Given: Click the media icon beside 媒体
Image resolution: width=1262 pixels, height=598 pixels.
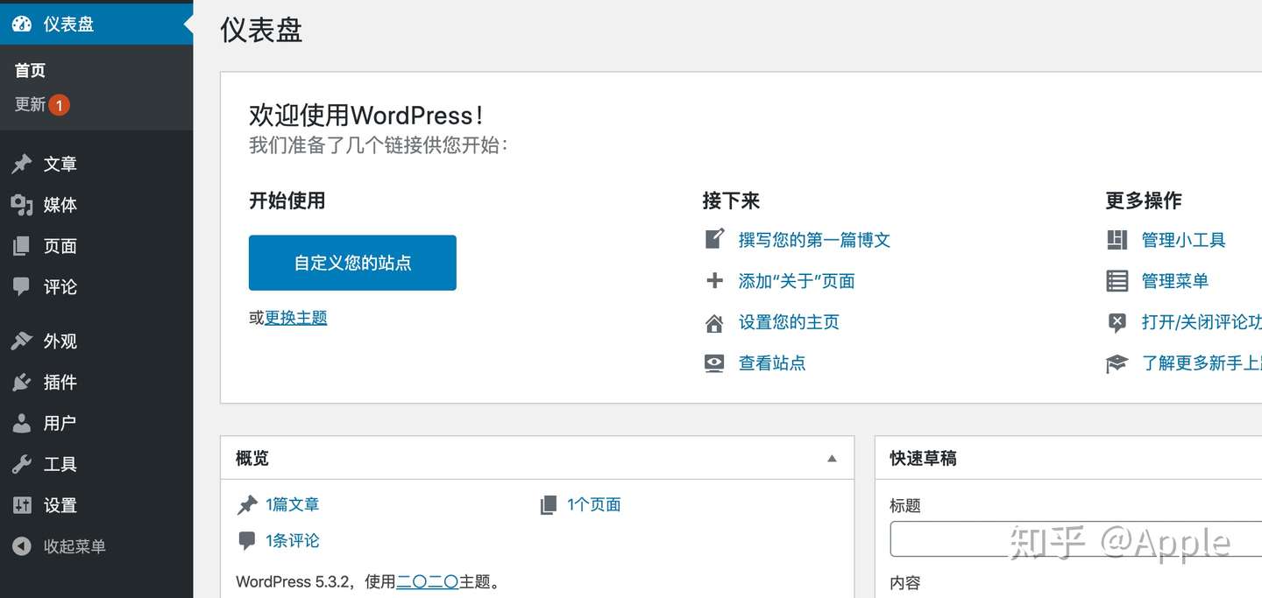Looking at the screenshot, I should 22,205.
